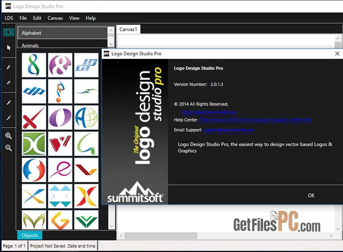Click thumbnail panel scroll down arrow
343x252 pixels.
tap(112, 226)
